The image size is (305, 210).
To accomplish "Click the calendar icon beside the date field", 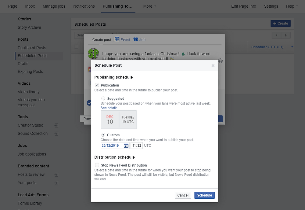I will pos(126,146).
